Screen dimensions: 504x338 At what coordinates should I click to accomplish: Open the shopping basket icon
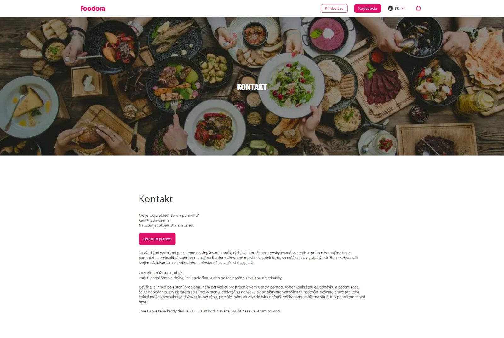click(418, 9)
